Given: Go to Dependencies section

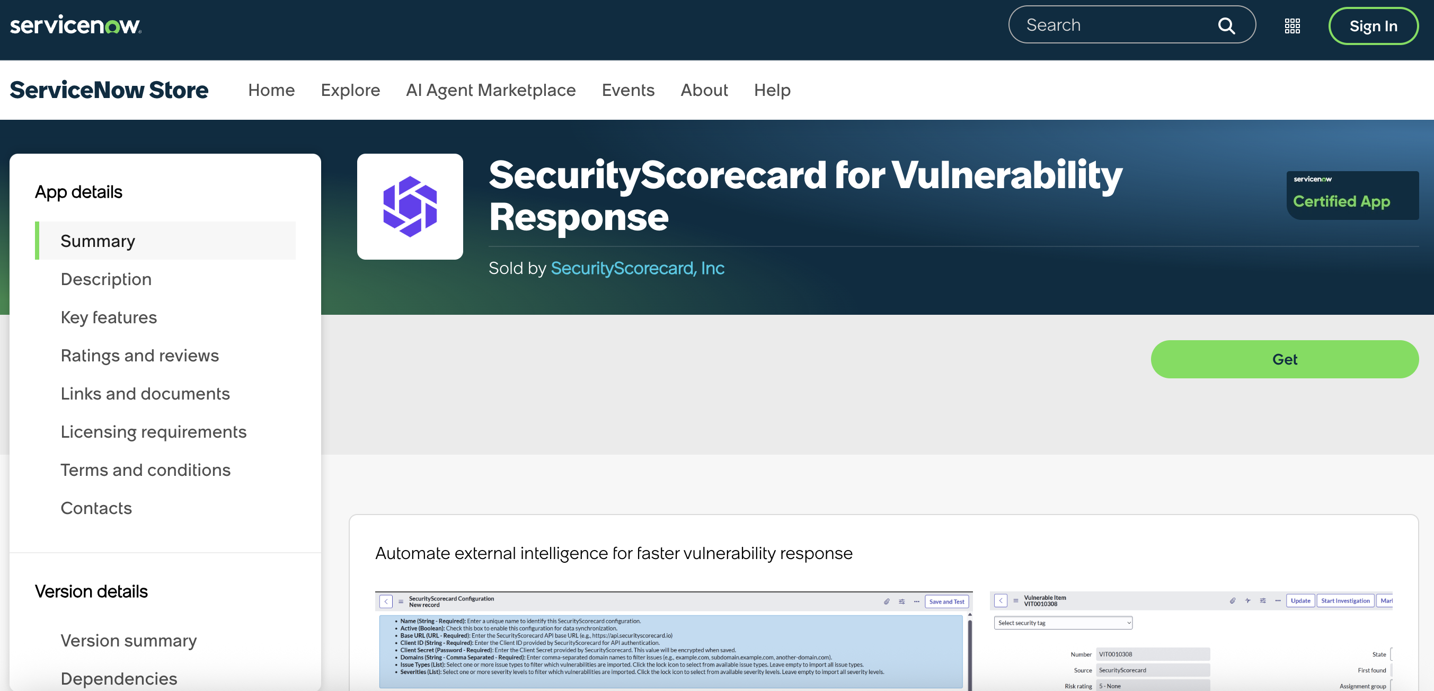Looking at the screenshot, I should point(119,679).
